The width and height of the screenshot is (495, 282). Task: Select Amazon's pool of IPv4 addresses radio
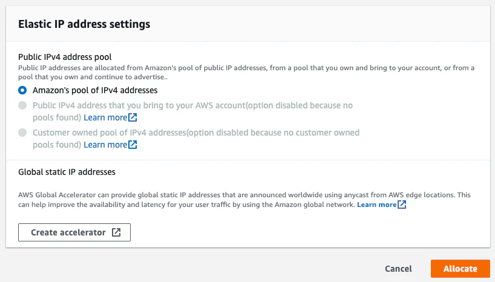click(22, 90)
